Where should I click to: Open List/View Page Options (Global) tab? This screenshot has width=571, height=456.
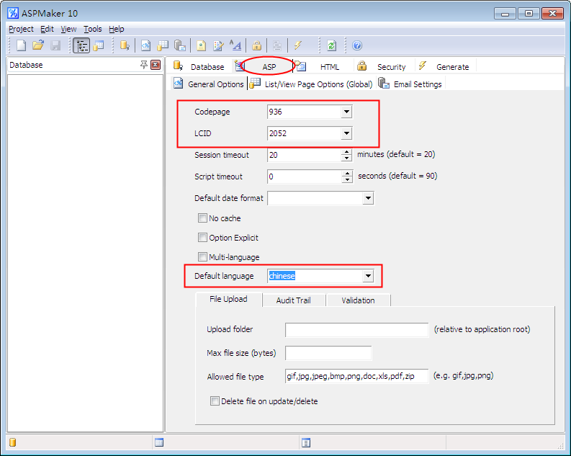click(312, 84)
